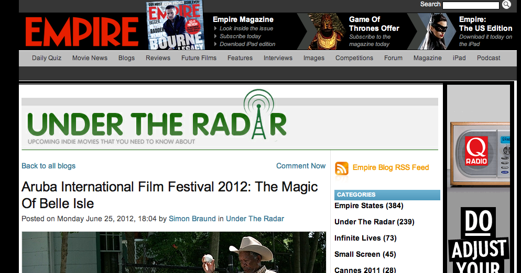This screenshot has height=273, width=521.
Task: Select Images in the navigation bar
Action: tap(313, 58)
